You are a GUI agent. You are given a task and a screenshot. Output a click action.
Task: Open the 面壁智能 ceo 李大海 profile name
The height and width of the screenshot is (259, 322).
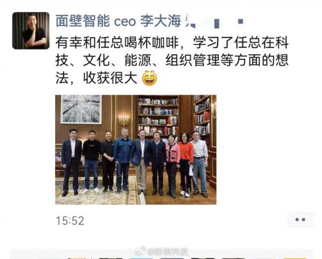click(118, 21)
